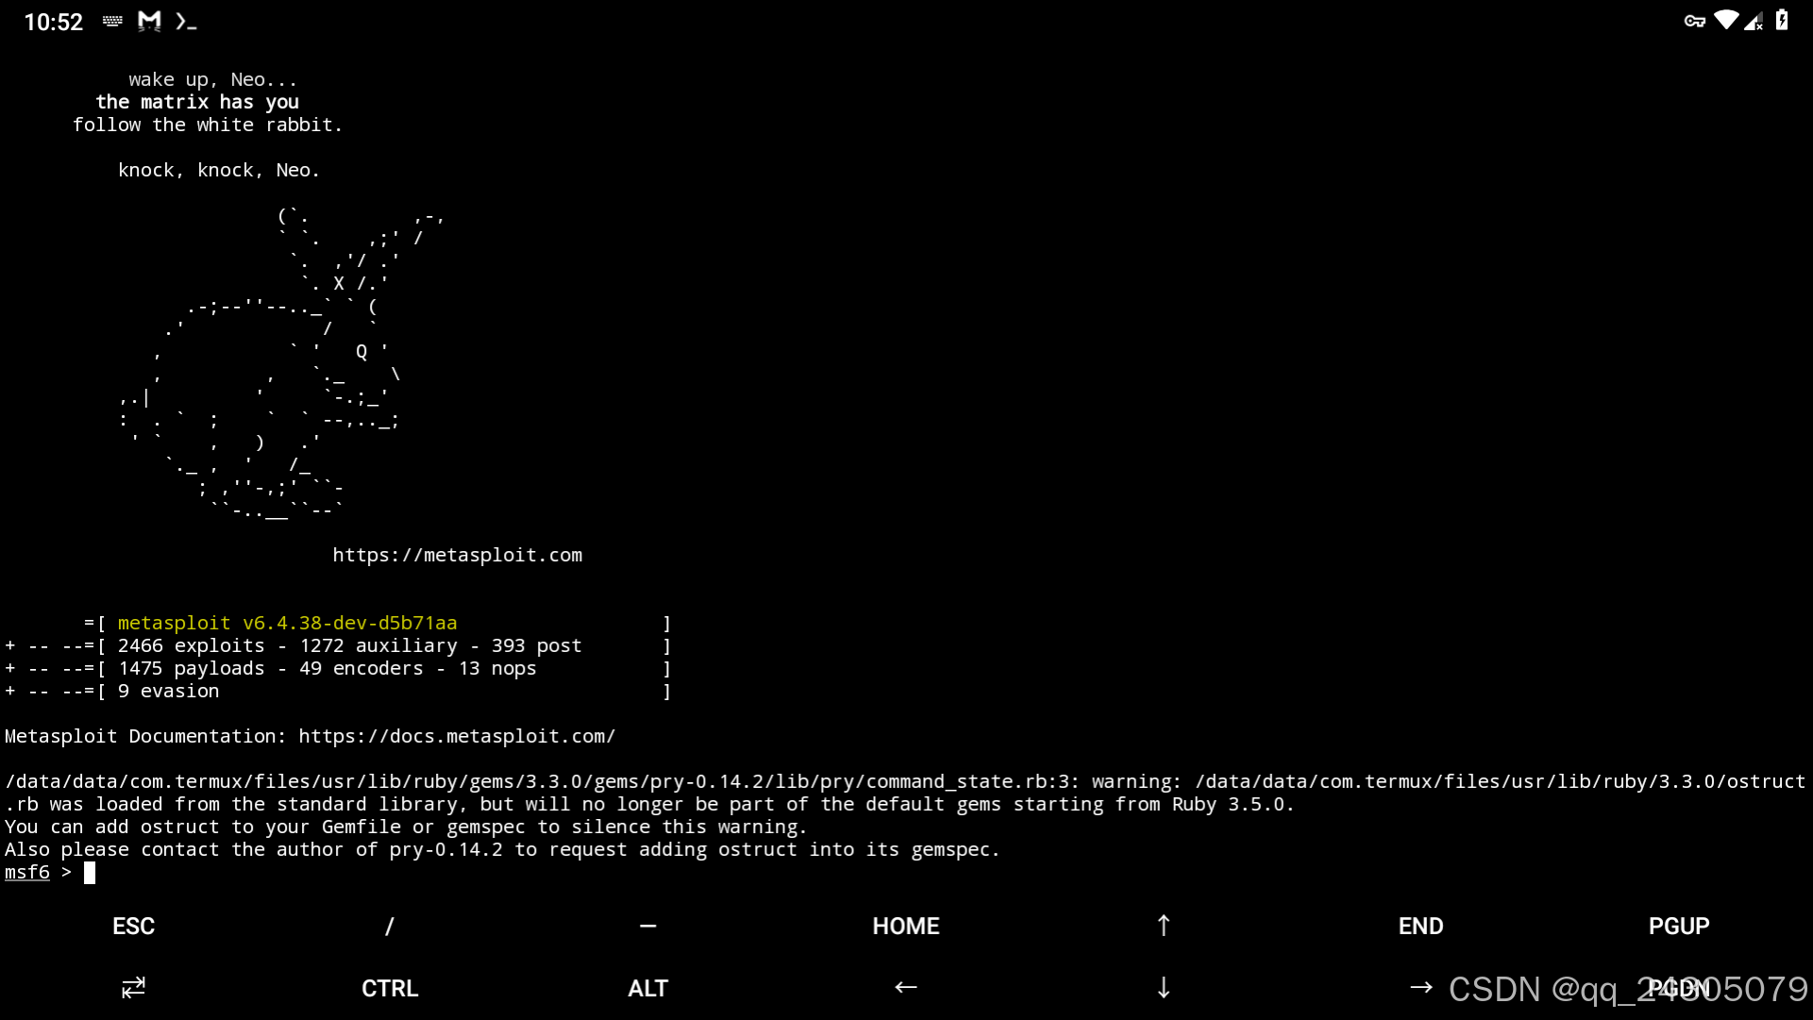Click the msf6 prompt input line

[90, 873]
